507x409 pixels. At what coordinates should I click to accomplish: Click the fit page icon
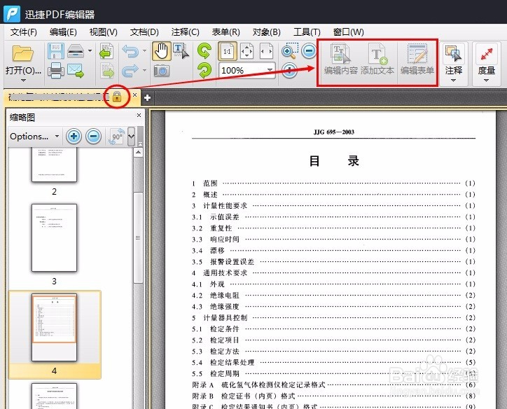tap(246, 51)
